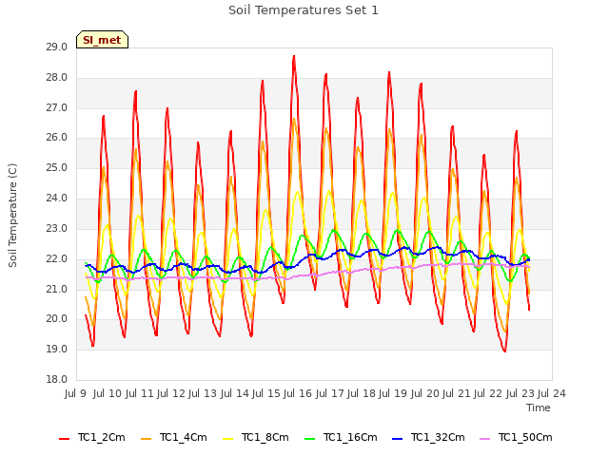Select the TC1_2Cm legend label
The image size is (609, 456).
click(x=102, y=437)
